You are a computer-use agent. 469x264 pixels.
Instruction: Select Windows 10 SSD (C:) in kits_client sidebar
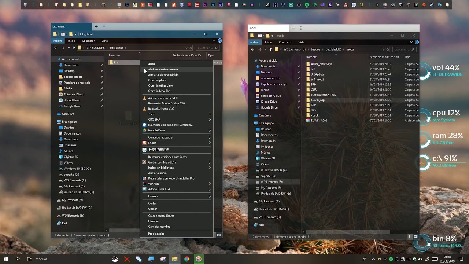pos(77,169)
